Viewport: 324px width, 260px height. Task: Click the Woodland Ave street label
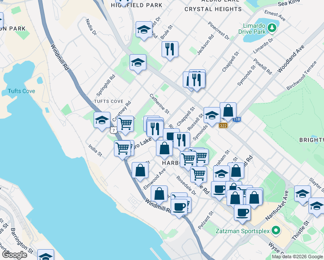tap(291, 58)
